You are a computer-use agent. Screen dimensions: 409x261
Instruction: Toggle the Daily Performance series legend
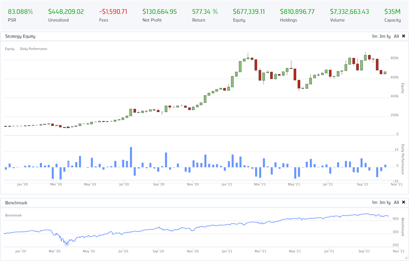click(x=34, y=49)
